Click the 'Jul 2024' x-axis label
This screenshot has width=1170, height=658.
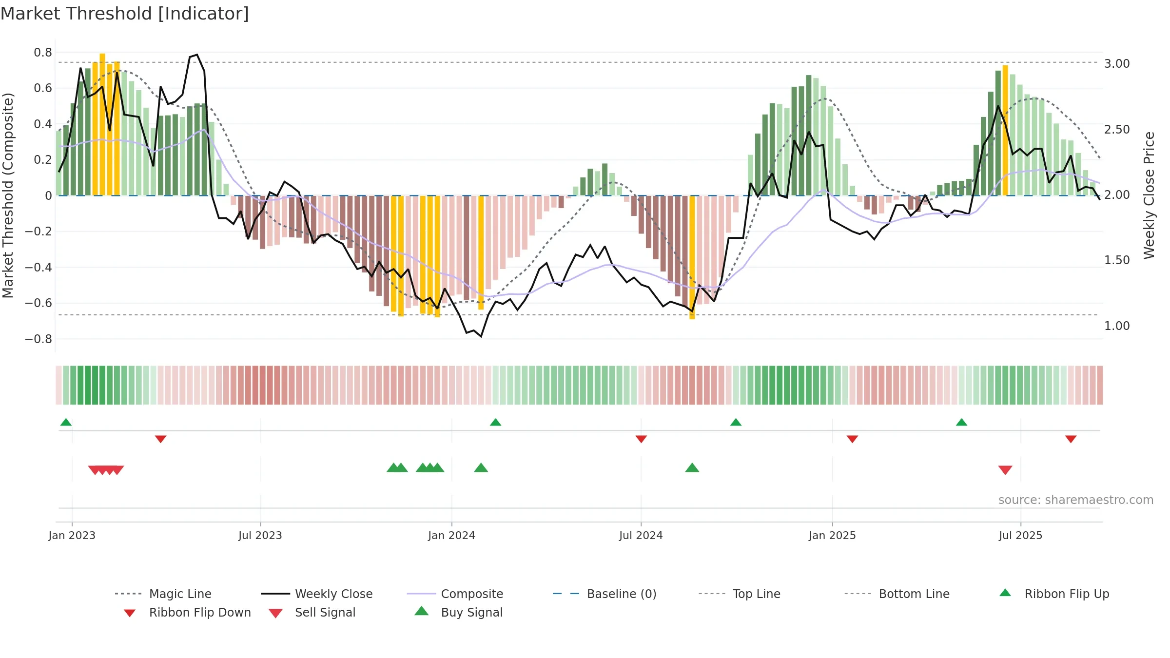click(641, 535)
